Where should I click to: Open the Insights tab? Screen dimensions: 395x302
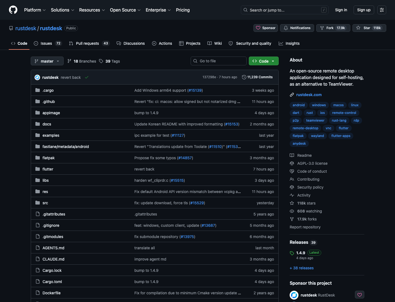click(x=289, y=43)
